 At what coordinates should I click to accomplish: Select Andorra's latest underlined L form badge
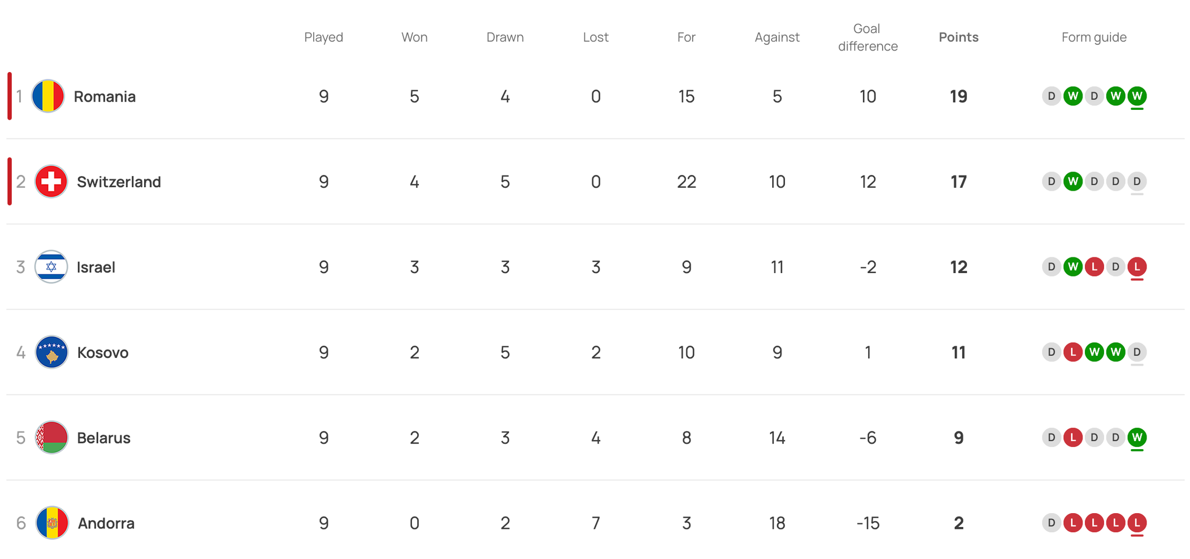pyautogui.click(x=1137, y=523)
